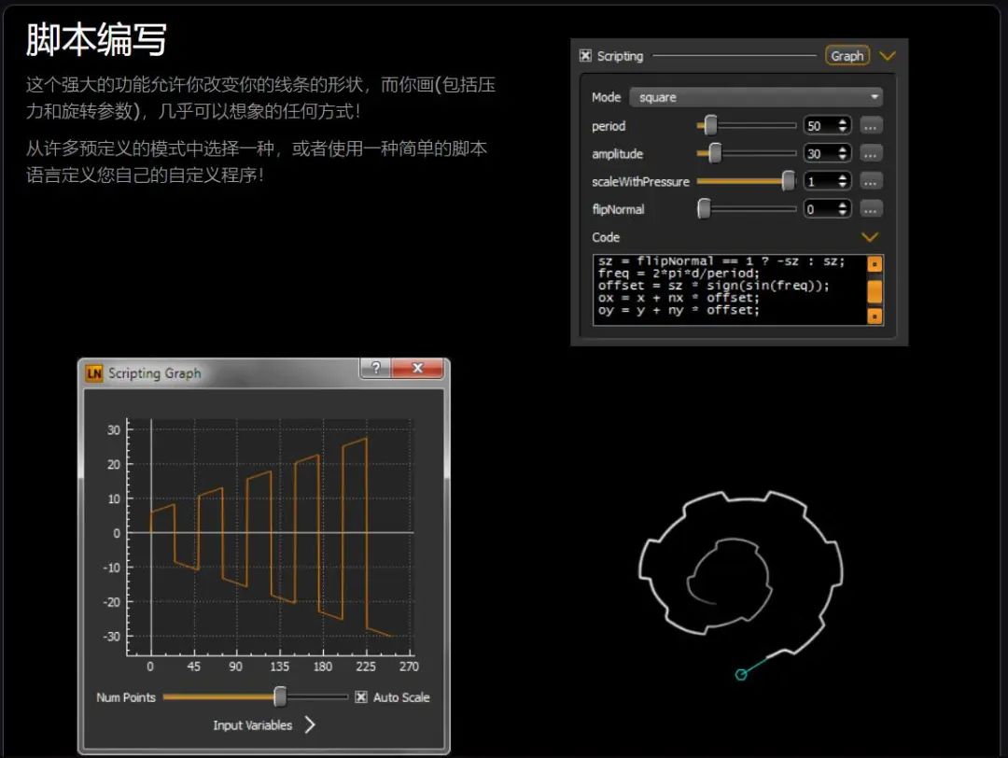Open the period expression editor via '...' button

871,125
